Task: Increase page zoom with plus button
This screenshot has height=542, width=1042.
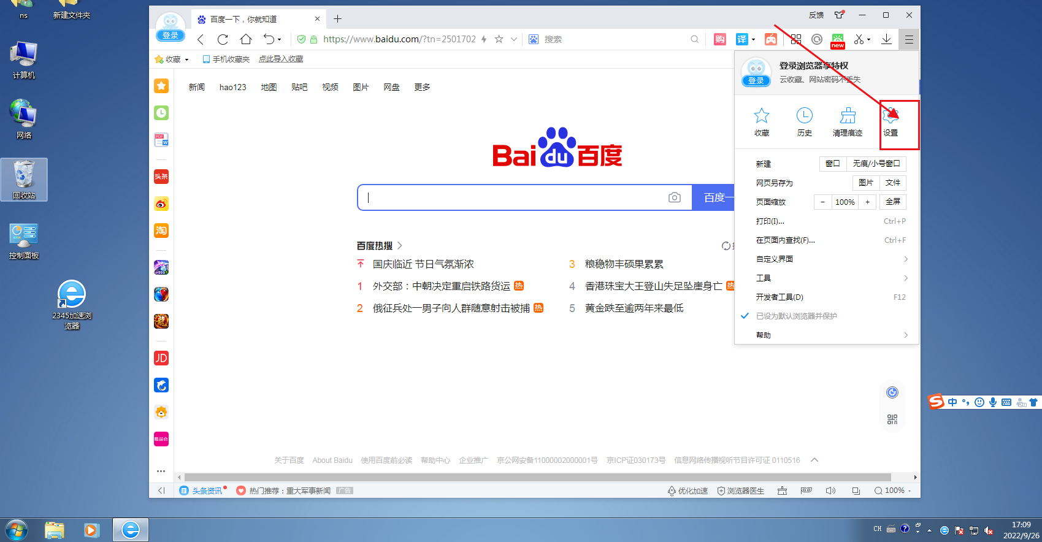Action: (x=867, y=202)
